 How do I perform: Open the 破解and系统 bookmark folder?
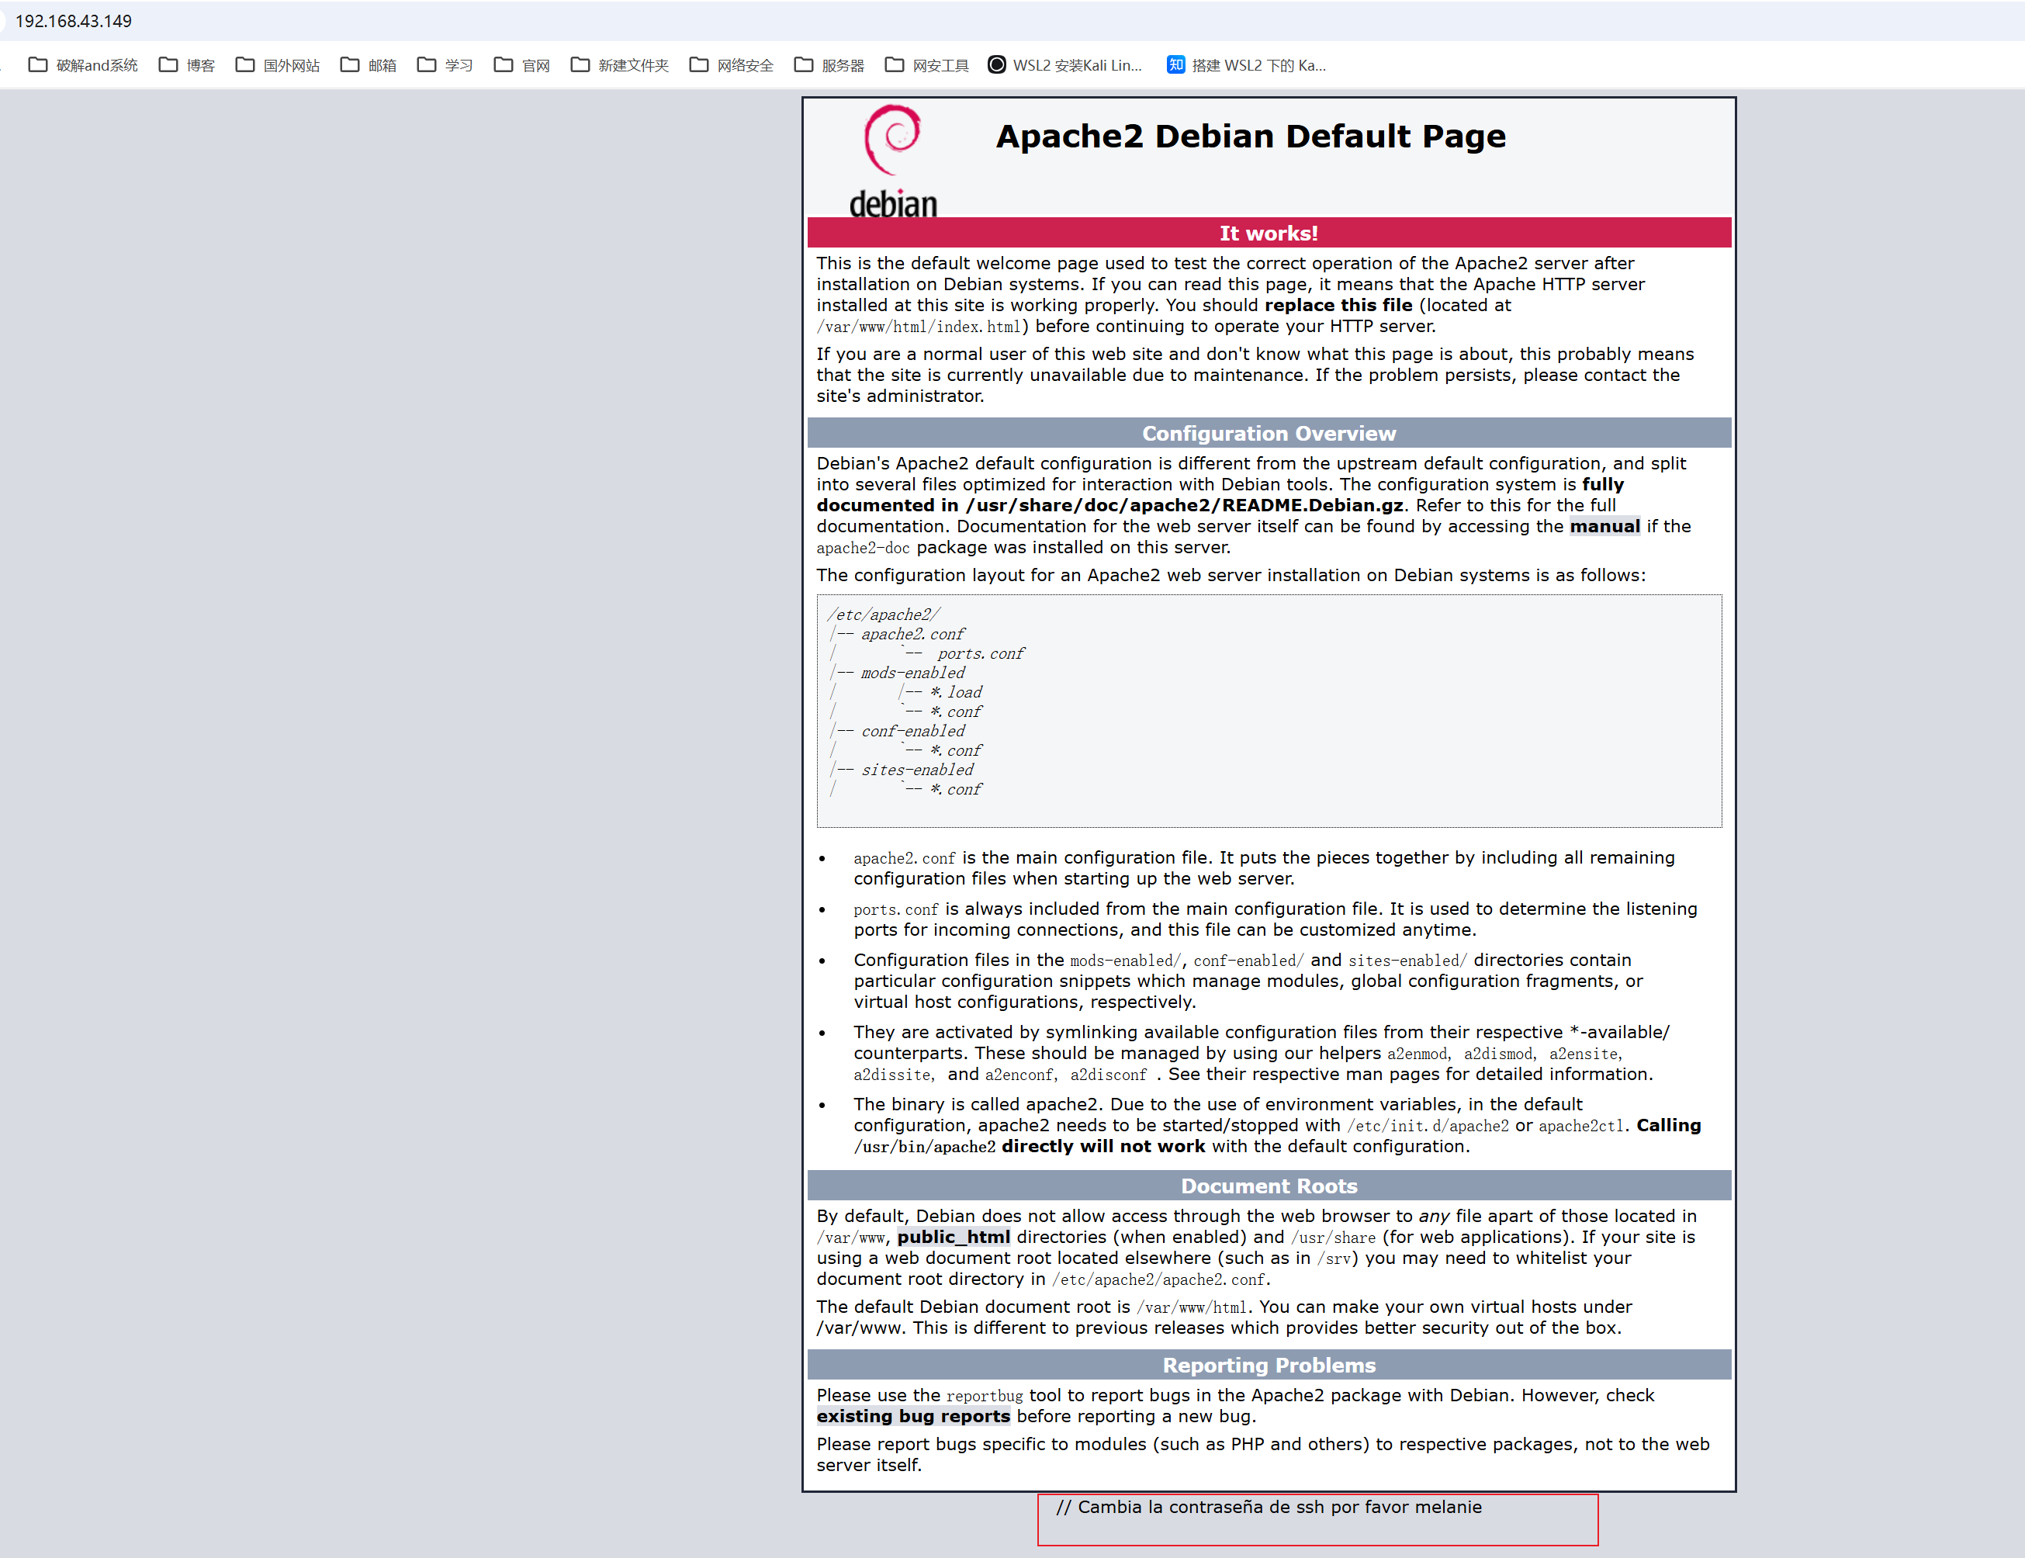tap(84, 65)
